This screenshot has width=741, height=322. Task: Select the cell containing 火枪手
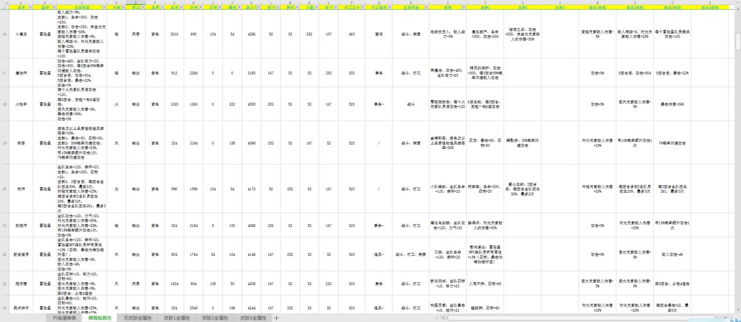point(21,104)
